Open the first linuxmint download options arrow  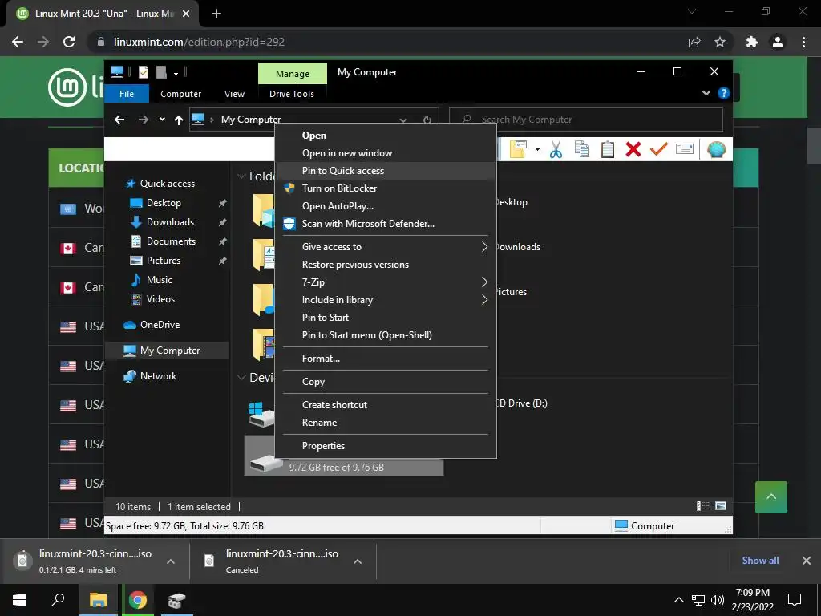click(171, 561)
